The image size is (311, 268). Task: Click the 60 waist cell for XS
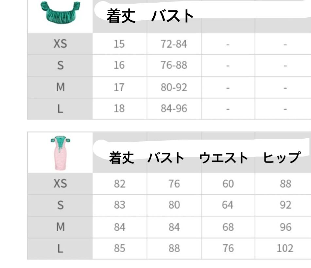pos(228,184)
